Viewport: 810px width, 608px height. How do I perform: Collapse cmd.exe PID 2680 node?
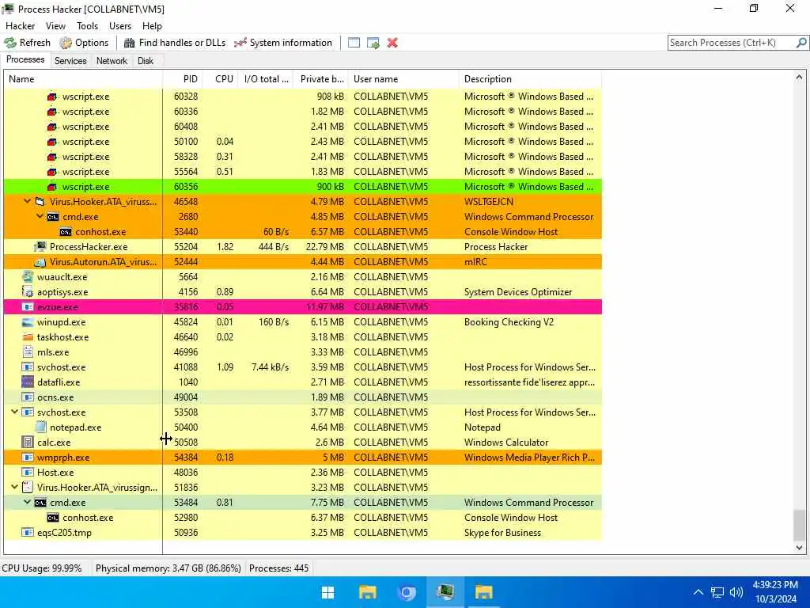point(40,217)
